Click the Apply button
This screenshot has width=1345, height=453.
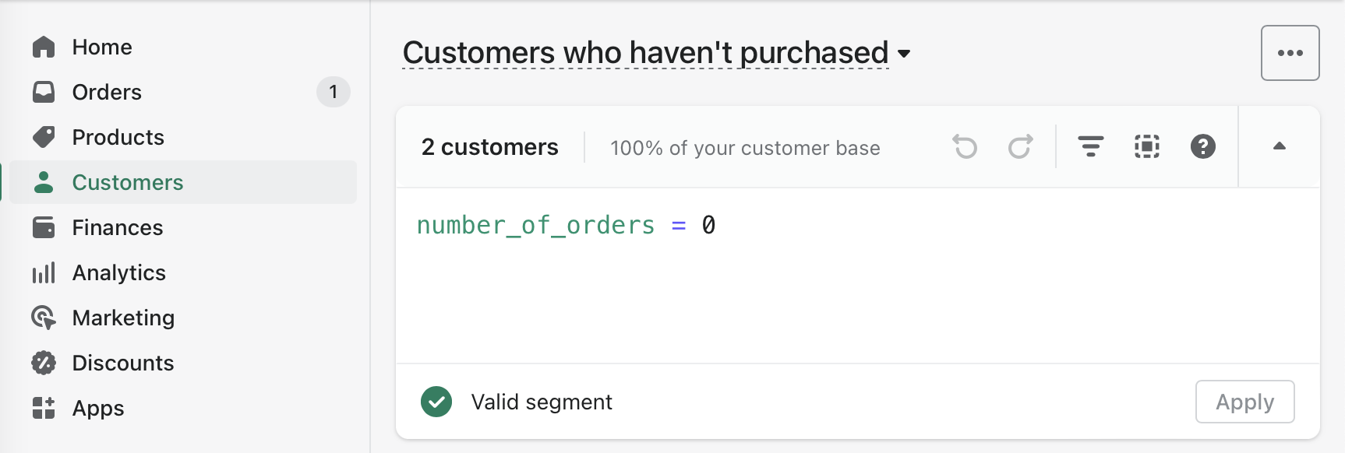[1245, 402]
